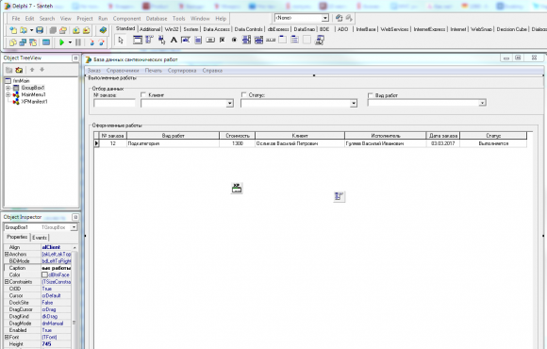Open the Статус combo box dropdown
The width and height of the screenshot is (547, 349).
pos(354,104)
